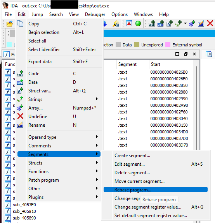Close the Functions panel

pos(194,54)
